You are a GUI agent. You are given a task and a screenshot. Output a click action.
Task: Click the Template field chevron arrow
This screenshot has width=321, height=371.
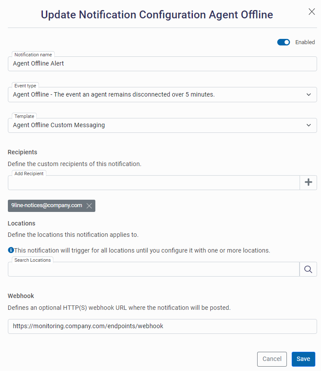309,125
